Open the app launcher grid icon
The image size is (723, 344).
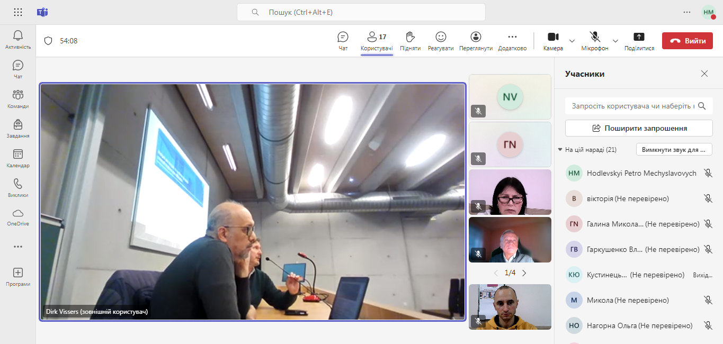[18, 12]
